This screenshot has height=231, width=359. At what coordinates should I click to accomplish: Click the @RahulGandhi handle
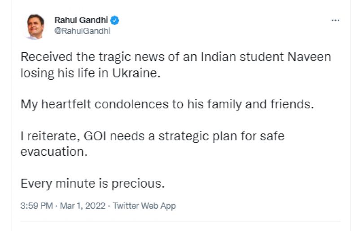tap(82, 31)
